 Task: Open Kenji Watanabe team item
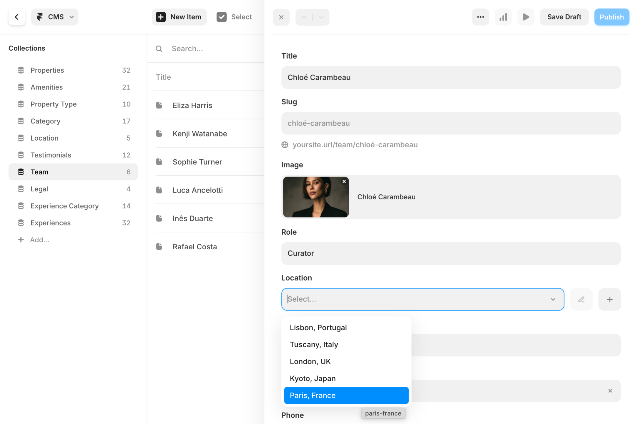click(200, 134)
